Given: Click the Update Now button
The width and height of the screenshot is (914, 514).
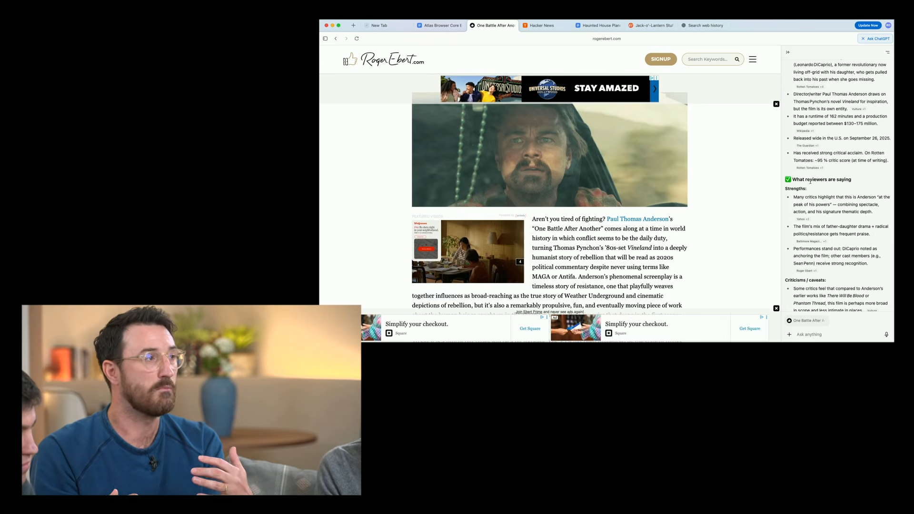Looking at the screenshot, I should pyautogui.click(x=868, y=25).
